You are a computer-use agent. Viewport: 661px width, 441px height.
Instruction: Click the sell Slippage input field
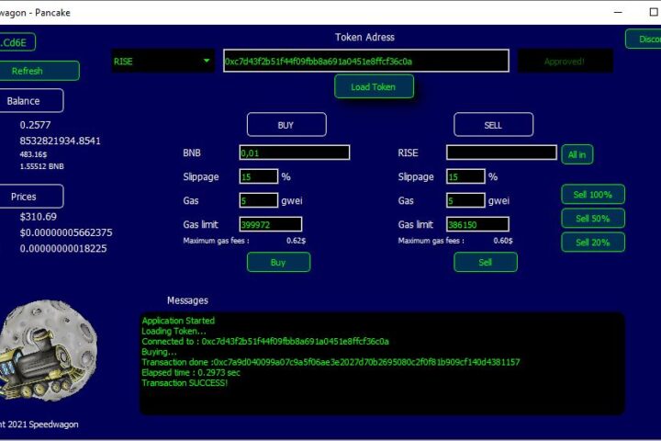(465, 176)
